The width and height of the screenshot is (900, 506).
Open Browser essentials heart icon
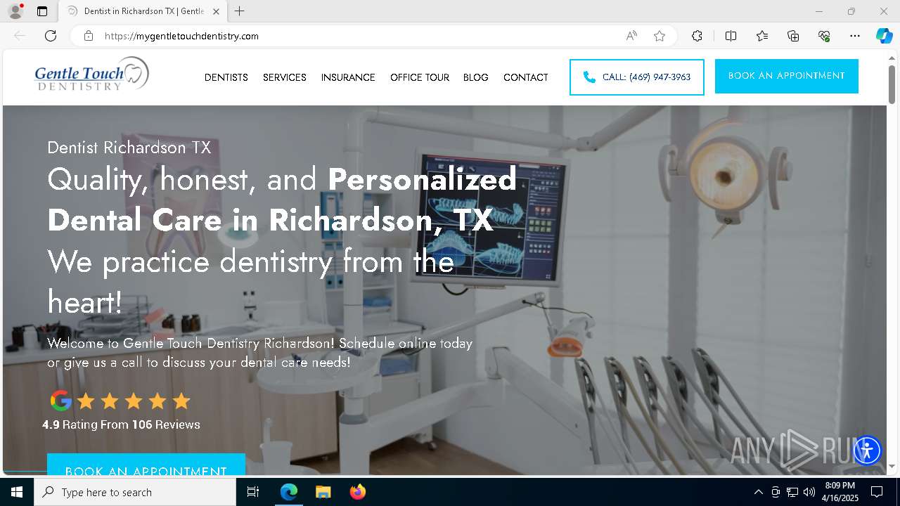point(824,36)
